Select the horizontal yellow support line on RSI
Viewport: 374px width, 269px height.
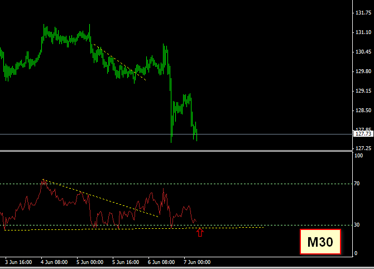click(x=133, y=229)
